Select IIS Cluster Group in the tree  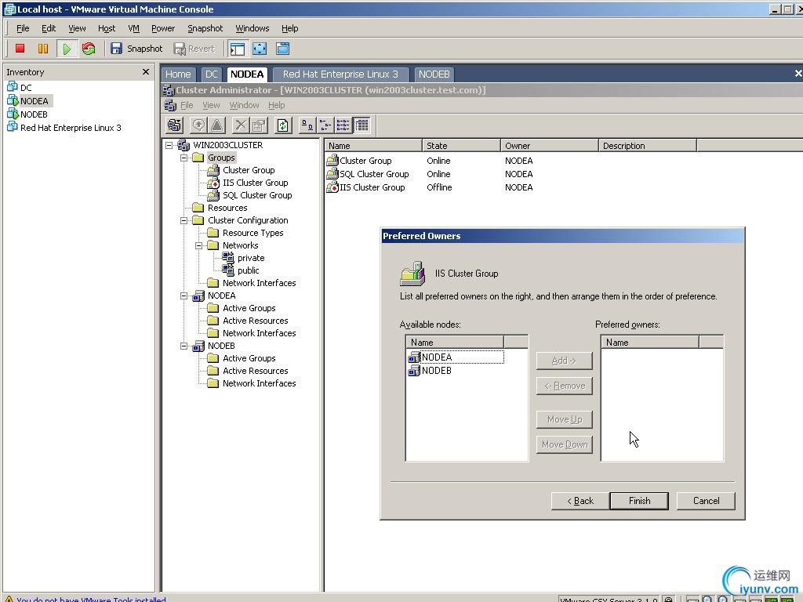tap(255, 183)
